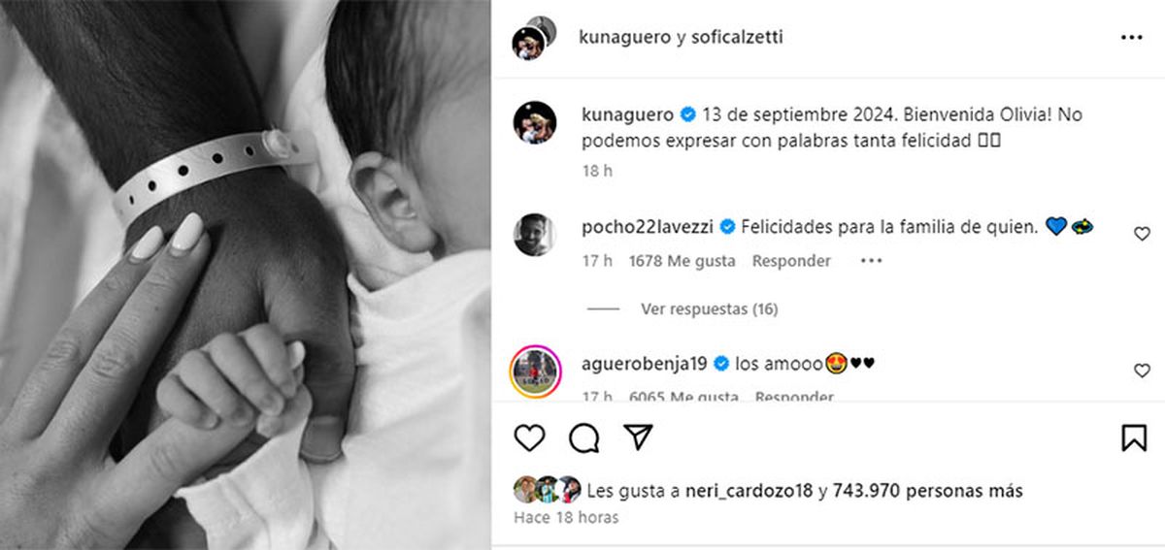The image size is (1165, 550).
Task: Like aguerobenja19's comment heart
Action: point(1142,371)
